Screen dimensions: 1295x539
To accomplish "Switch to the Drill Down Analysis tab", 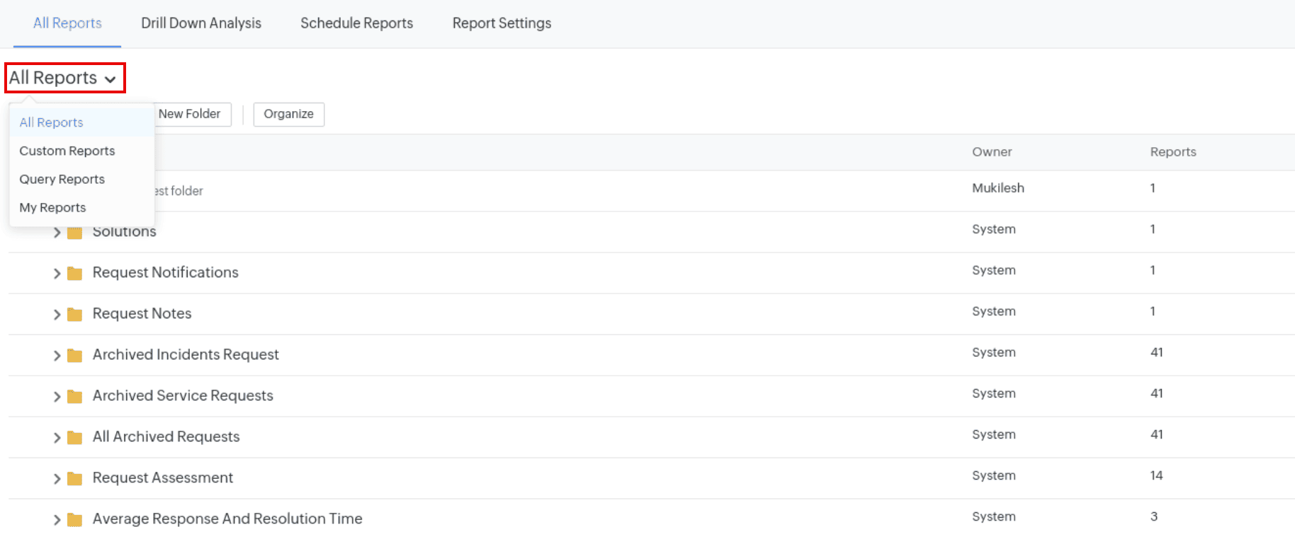I will tap(201, 23).
